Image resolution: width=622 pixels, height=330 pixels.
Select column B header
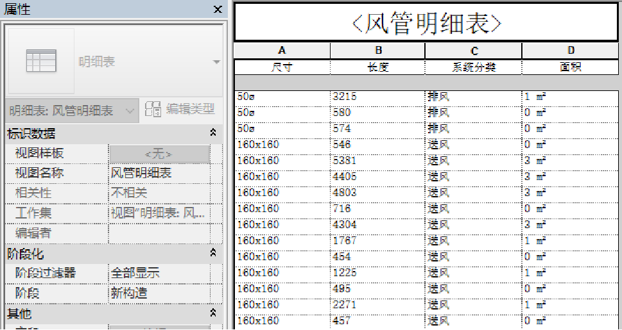click(378, 51)
